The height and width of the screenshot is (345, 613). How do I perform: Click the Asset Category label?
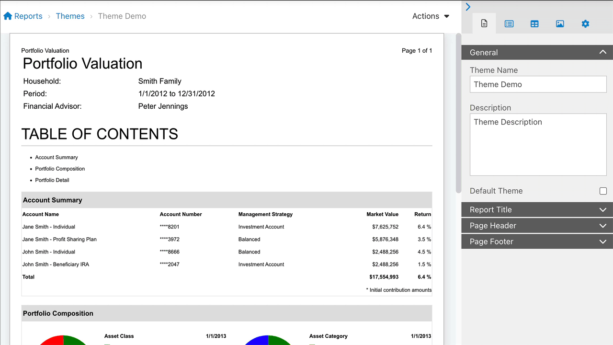click(x=329, y=336)
